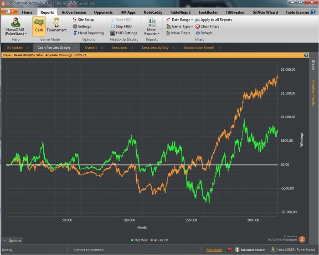319x255 pixels.
Task: Select the Cash game mode
Action: (39, 25)
